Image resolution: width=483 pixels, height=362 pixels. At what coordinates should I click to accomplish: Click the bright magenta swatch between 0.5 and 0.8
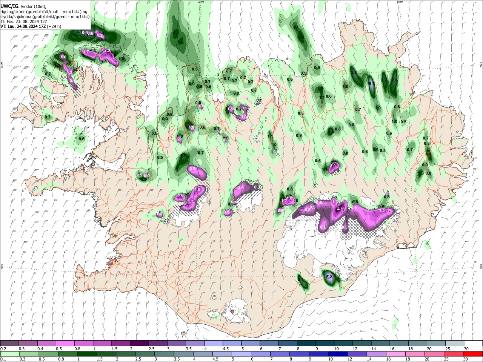tap(65, 343)
